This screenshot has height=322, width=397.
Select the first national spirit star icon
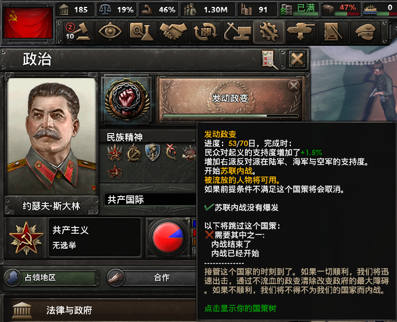[115, 153]
